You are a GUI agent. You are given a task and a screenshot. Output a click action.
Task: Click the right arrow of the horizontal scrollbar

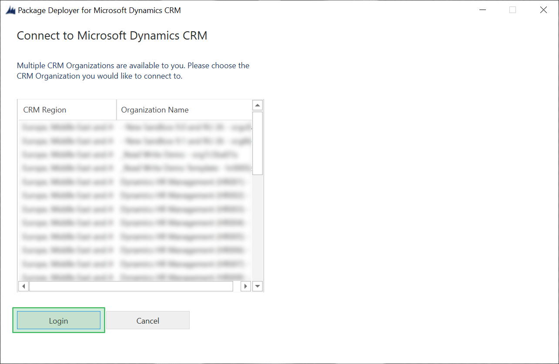(x=245, y=286)
